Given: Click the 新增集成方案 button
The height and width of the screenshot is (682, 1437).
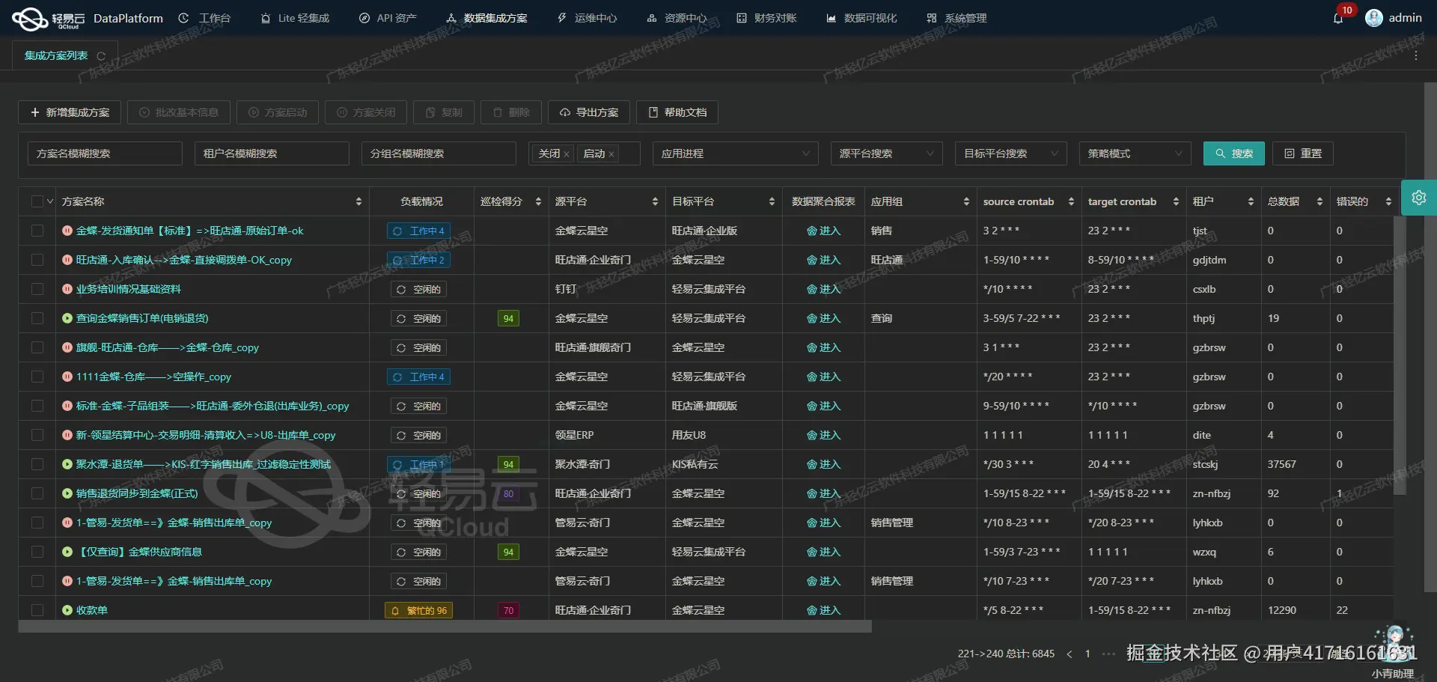Looking at the screenshot, I should click(70, 112).
